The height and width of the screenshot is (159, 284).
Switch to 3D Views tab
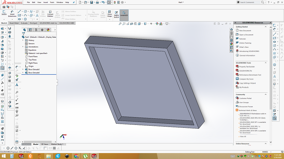(45, 144)
